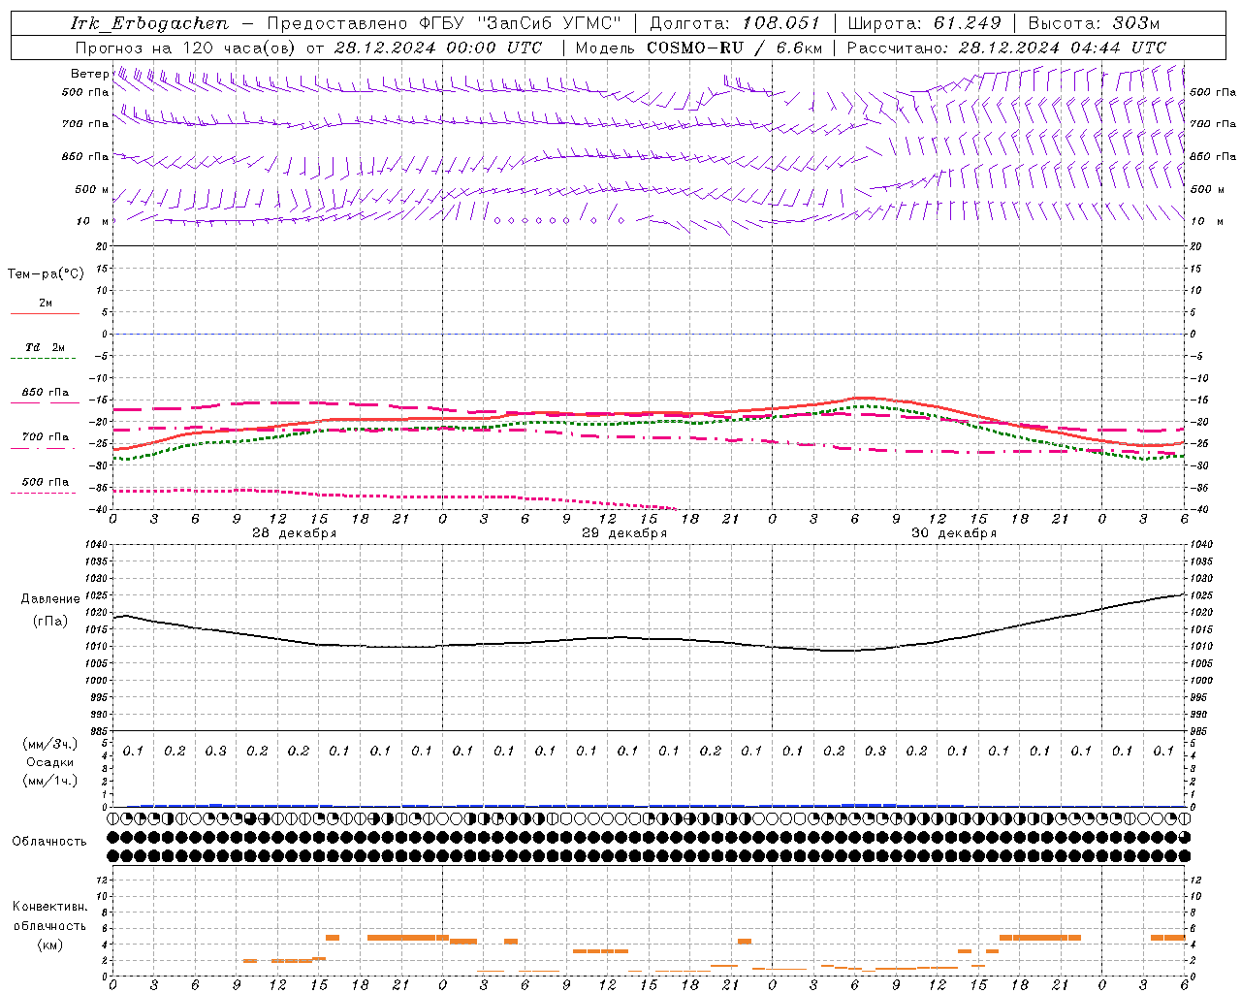Image resolution: width=1241 pixels, height=993 pixels.
Task: Click the Тем-ра(°C) axis label
Action: pyautogui.click(x=46, y=274)
